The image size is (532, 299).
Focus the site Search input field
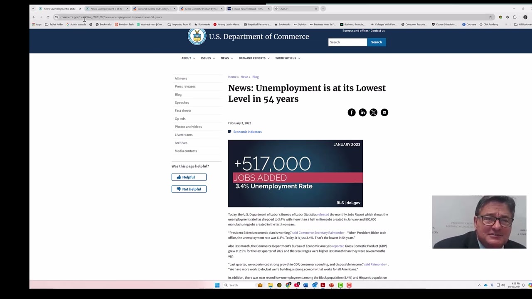click(347, 42)
